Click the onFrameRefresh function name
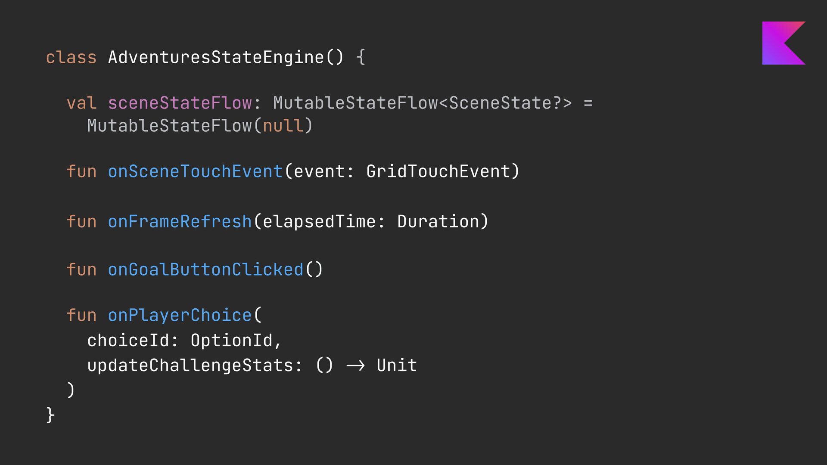This screenshot has height=465, width=827. click(x=180, y=221)
